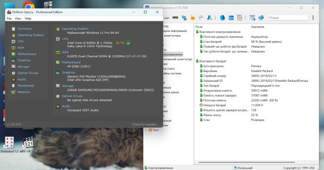Click the report with clock icon in AIDA64
The height and width of the screenshot is (170, 324).
[x=239, y=18]
